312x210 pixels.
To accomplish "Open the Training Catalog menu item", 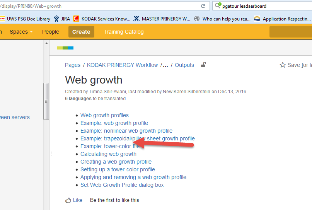I will [124, 32].
